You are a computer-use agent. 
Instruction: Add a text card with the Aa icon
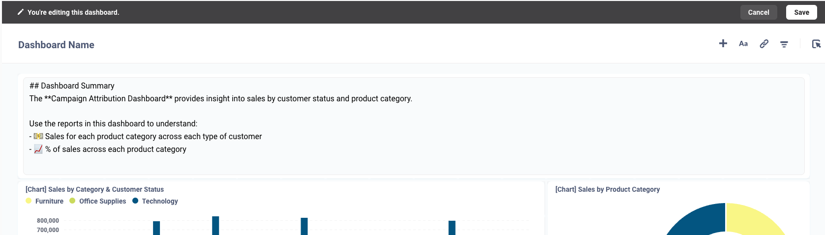743,44
